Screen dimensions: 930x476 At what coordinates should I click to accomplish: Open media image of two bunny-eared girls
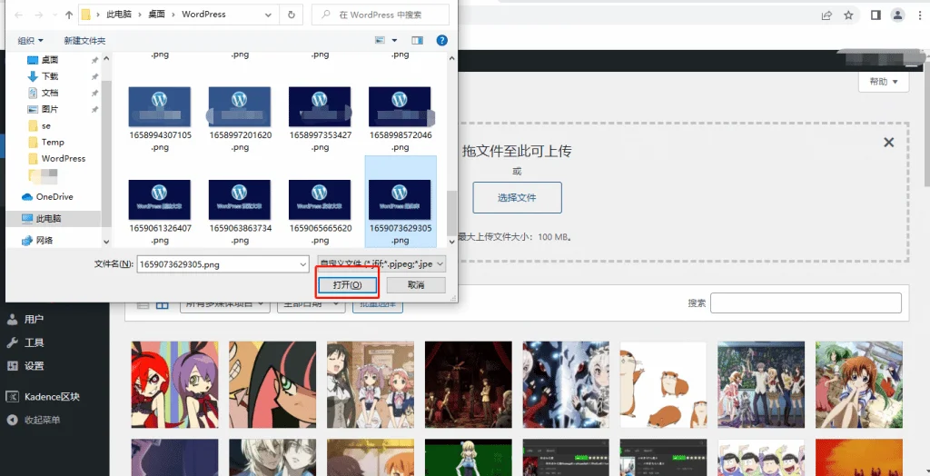(174, 384)
